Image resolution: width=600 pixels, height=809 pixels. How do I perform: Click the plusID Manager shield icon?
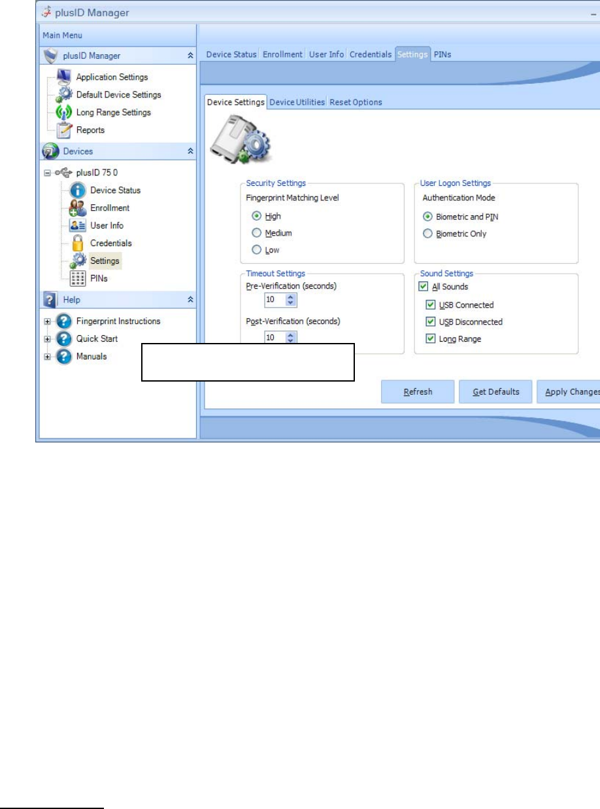(x=50, y=56)
